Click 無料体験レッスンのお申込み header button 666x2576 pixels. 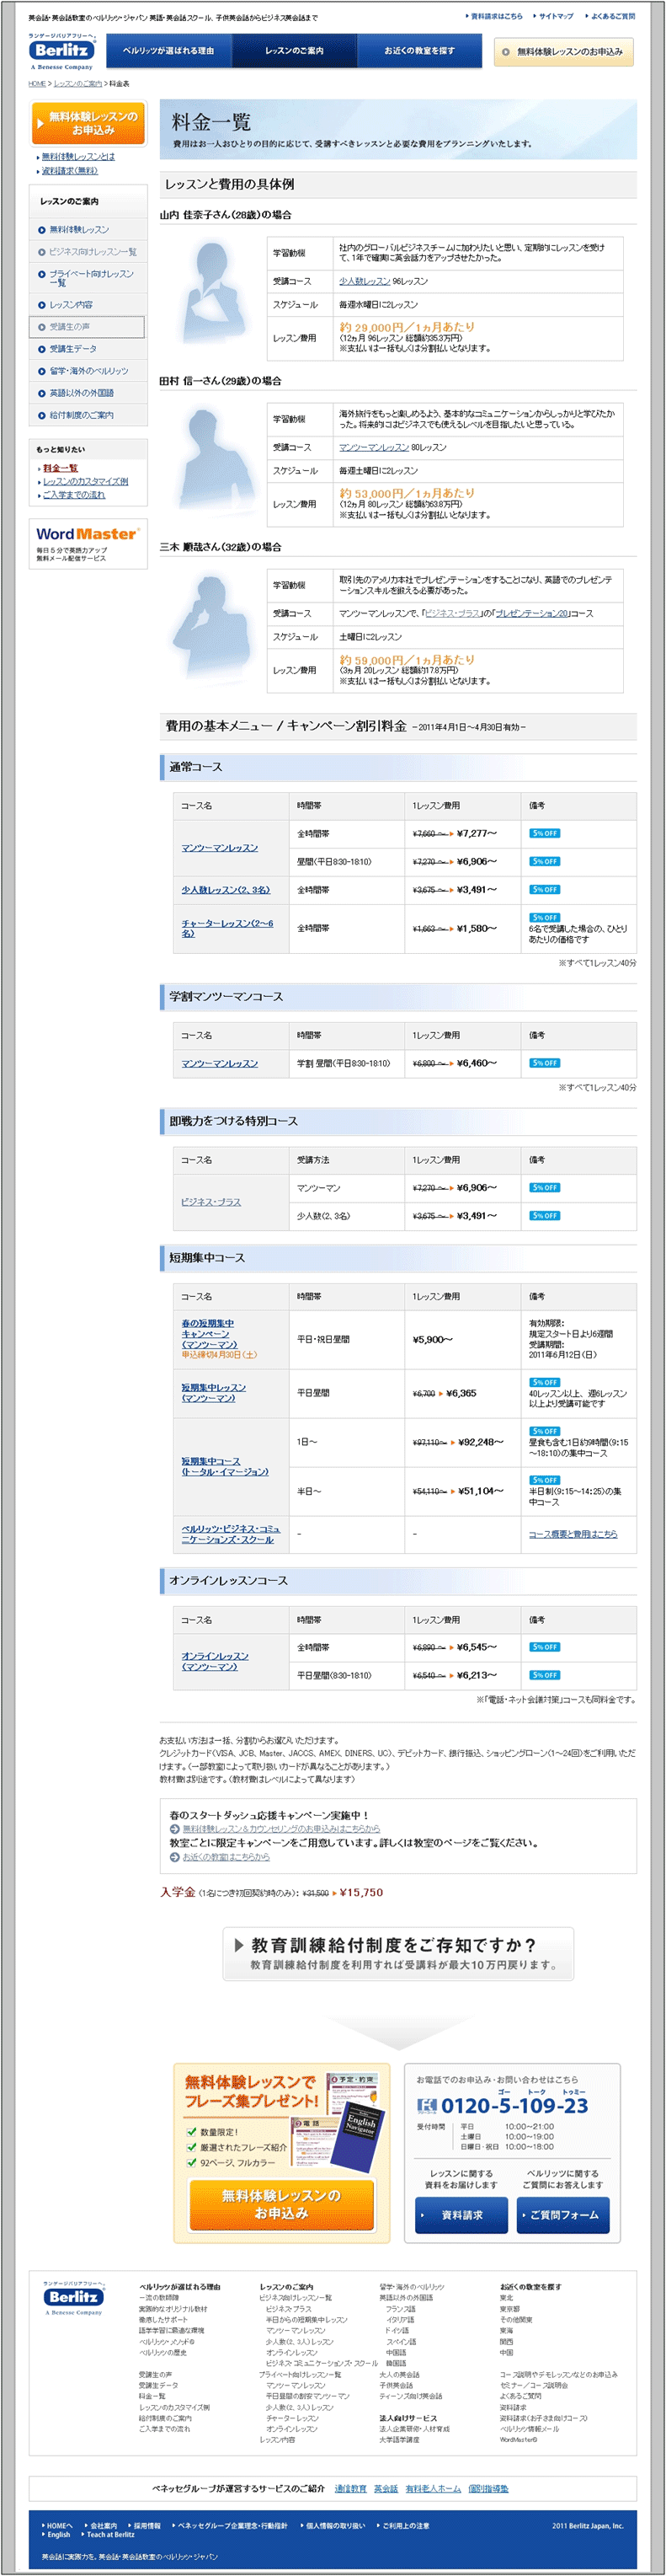(564, 52)
